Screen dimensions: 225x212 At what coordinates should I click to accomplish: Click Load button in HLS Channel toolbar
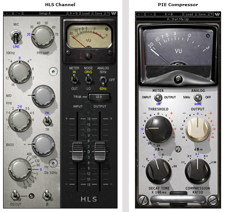click(86, 14)
